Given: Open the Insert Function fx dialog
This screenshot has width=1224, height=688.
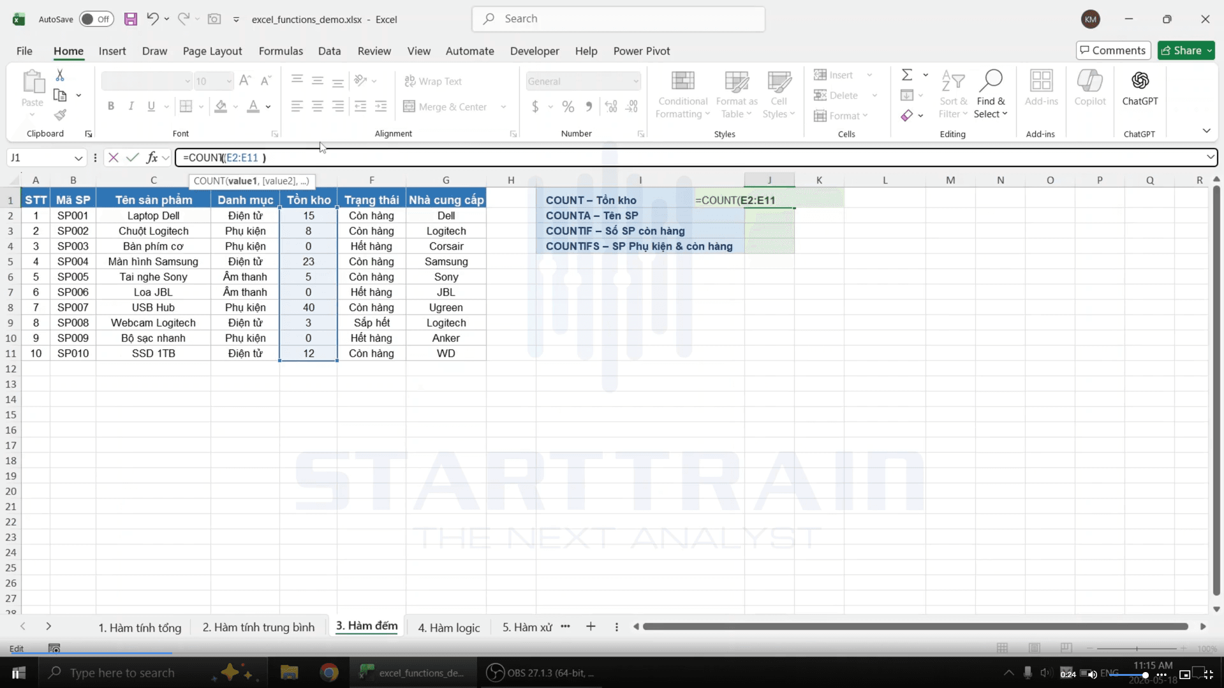Looking at the screenshot, I should [x=152, y=157].
